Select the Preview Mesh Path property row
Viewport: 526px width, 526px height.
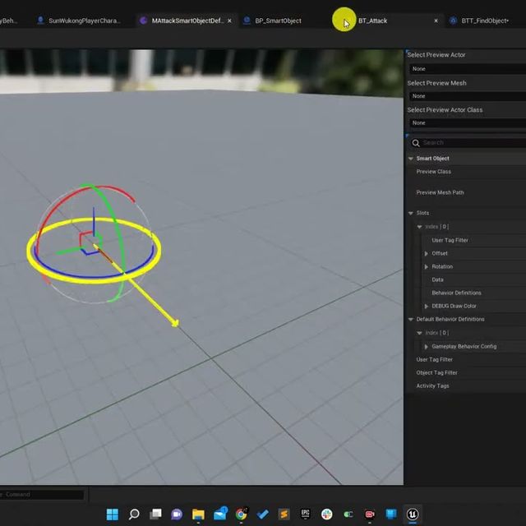pos(466,192)
